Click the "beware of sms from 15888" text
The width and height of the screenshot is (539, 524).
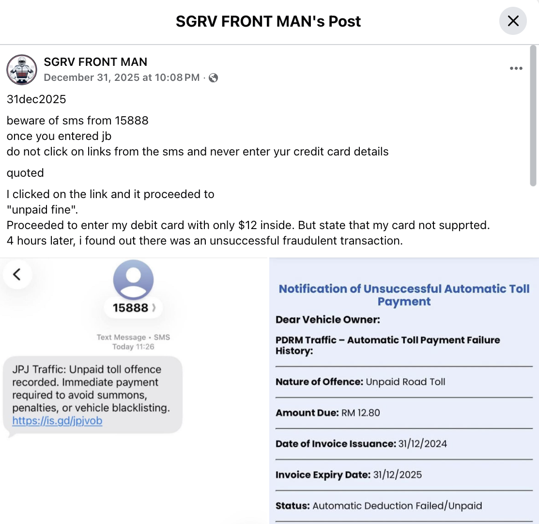tap(77, 121)
